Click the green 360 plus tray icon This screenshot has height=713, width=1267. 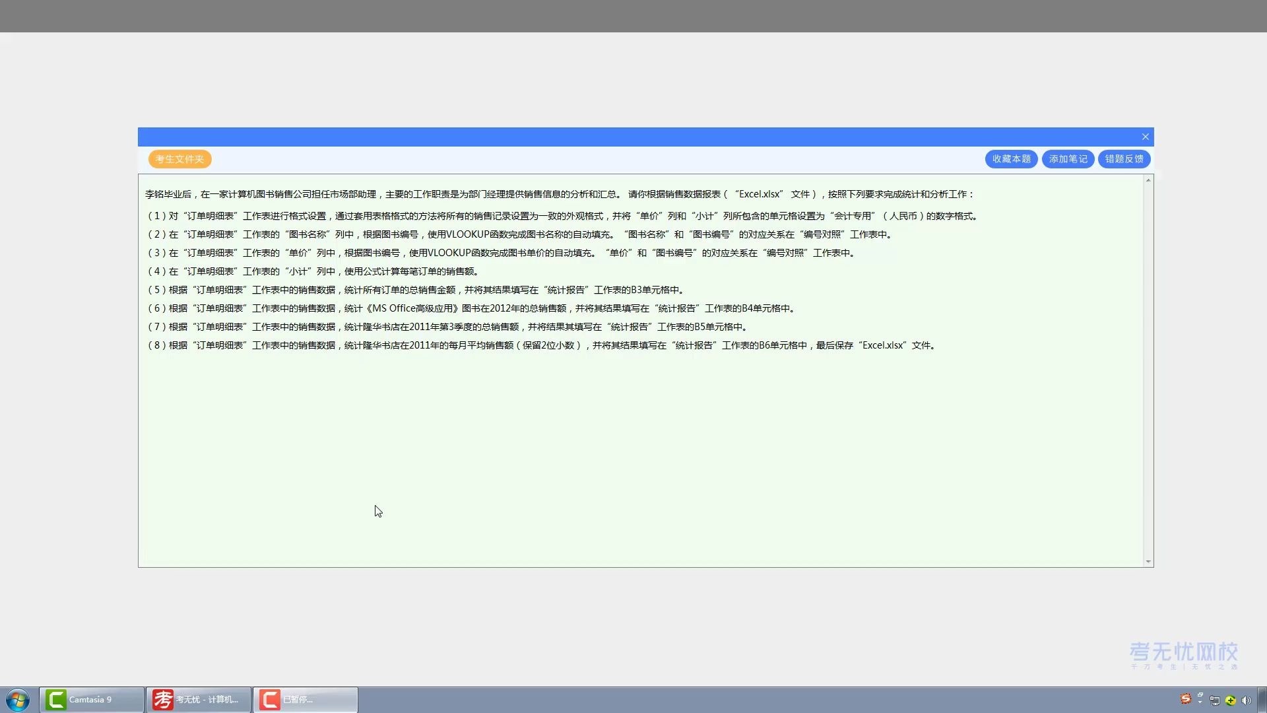(x=1231, y=700)
